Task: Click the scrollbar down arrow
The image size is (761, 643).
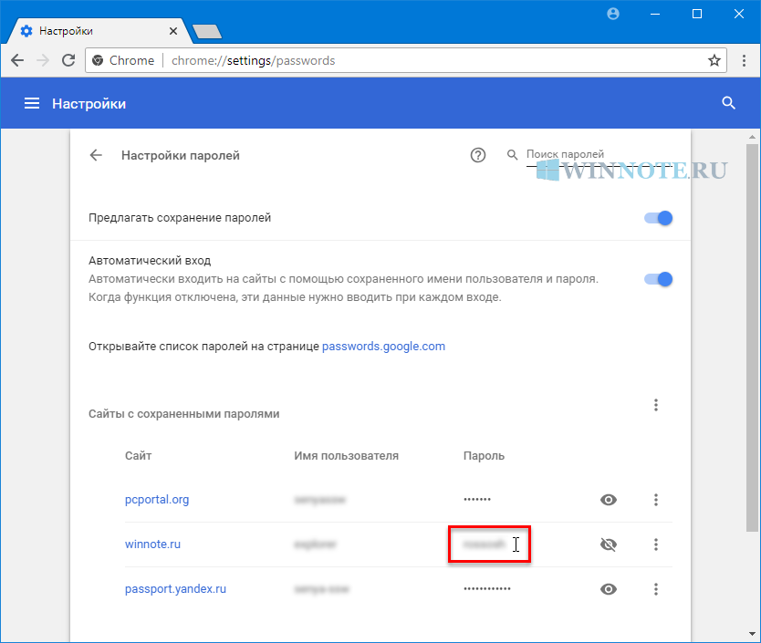Action: (752, 635)
